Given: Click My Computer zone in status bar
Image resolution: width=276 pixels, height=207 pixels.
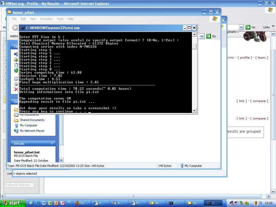Looking at the screenshot, I should (191, 166).
